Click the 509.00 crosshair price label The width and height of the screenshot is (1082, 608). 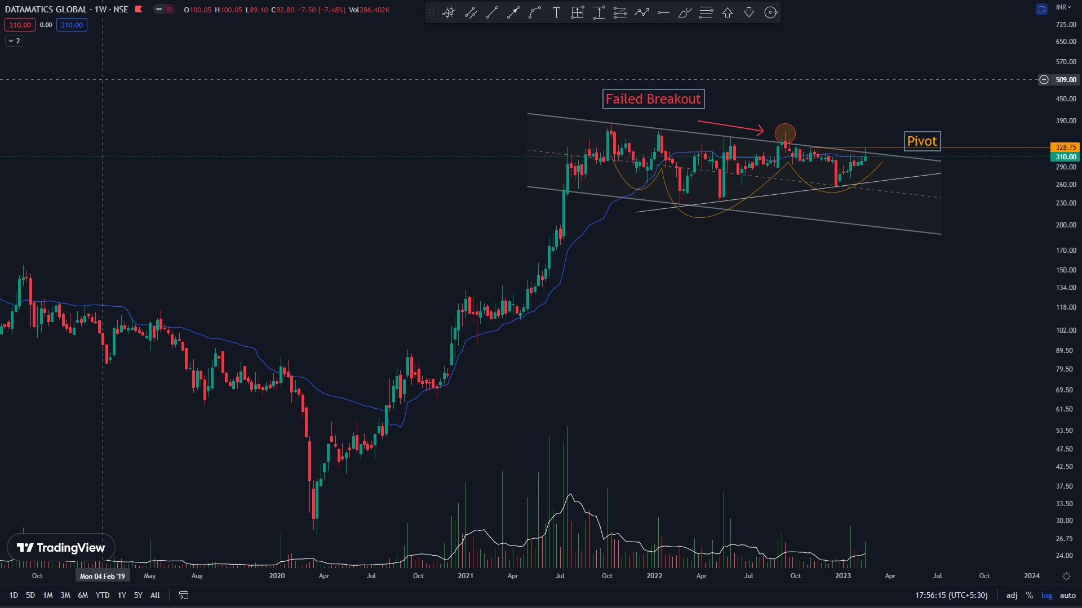[1066, 80]
